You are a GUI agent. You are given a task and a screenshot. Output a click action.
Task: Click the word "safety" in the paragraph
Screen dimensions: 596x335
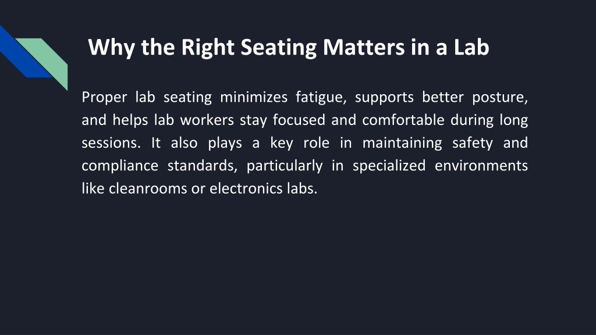pos(472,143)
